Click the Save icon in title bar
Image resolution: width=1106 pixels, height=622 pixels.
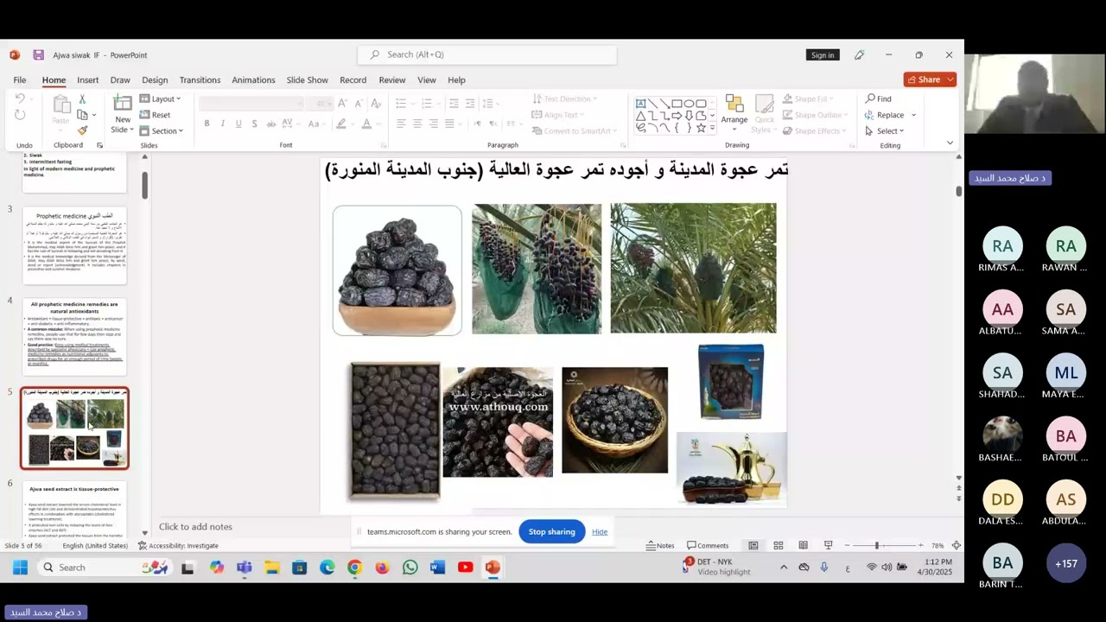pos(38,54)
